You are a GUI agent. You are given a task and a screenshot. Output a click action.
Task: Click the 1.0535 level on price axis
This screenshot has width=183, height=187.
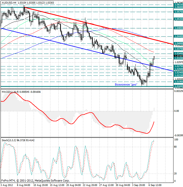(x=178, y=19)
